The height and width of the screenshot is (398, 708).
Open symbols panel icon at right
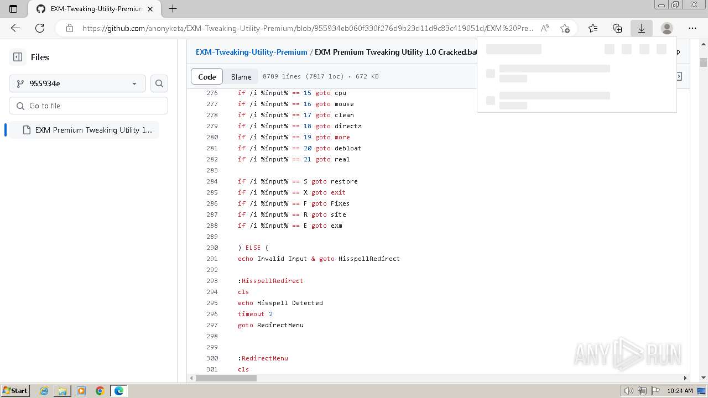click(x=679, y=76)
